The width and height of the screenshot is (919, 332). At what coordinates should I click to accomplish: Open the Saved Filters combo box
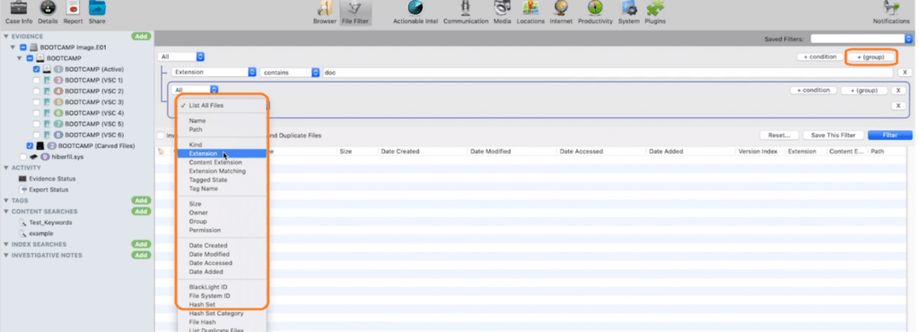point(861,39)
